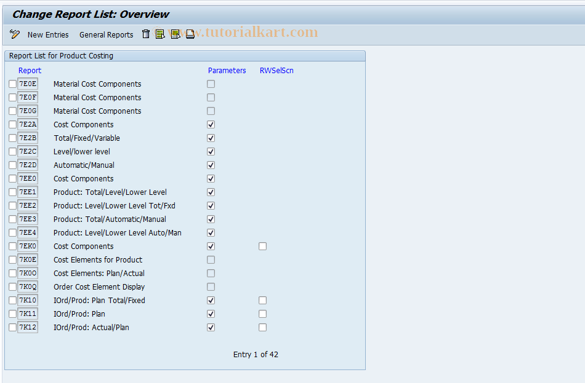Select the row checkbox for report 7E2A
Viewport: 585px width, 383px height.
pyautogui.click(x=12, y=124)
